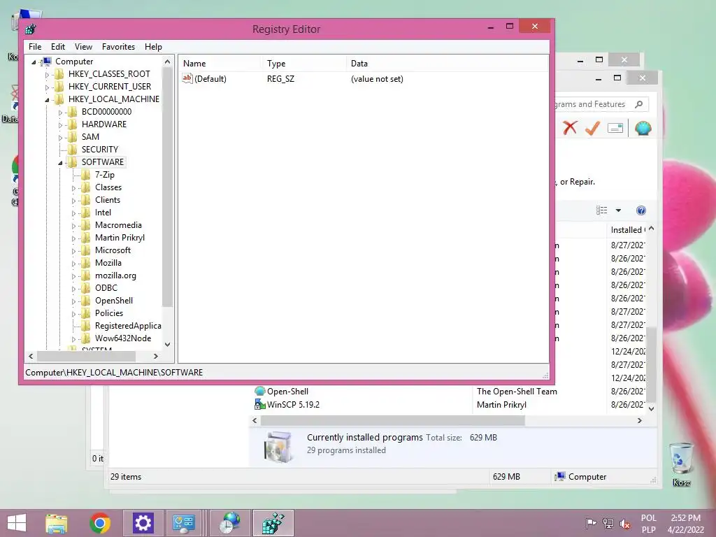Click the programs list vertical scrollbar down arrow
716x537 pixels.
click(652, 409)
